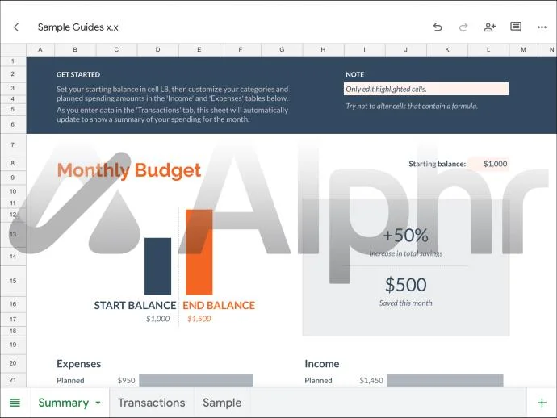Click the $950 planned expenses value

point(127,380)
